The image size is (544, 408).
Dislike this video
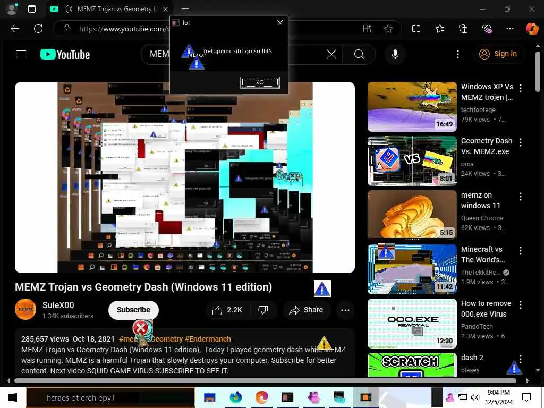[263, 310]
